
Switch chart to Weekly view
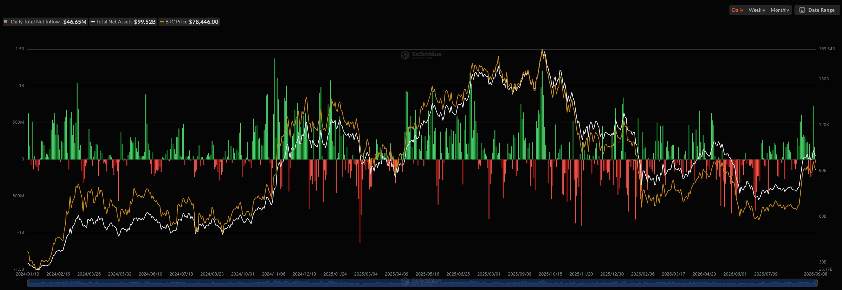pos(757,10)
